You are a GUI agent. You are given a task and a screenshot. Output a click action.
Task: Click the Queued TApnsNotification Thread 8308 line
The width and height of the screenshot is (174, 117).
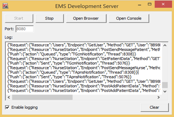pos(72,72)
